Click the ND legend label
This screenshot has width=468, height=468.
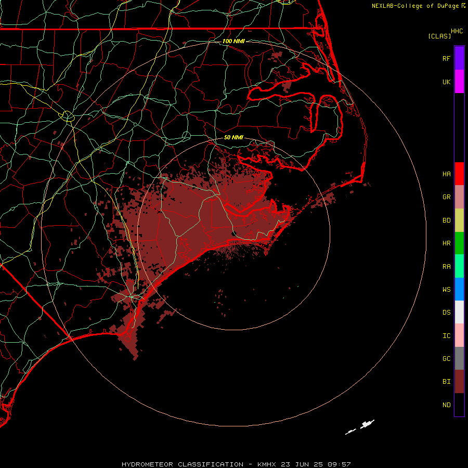(446, 405)
